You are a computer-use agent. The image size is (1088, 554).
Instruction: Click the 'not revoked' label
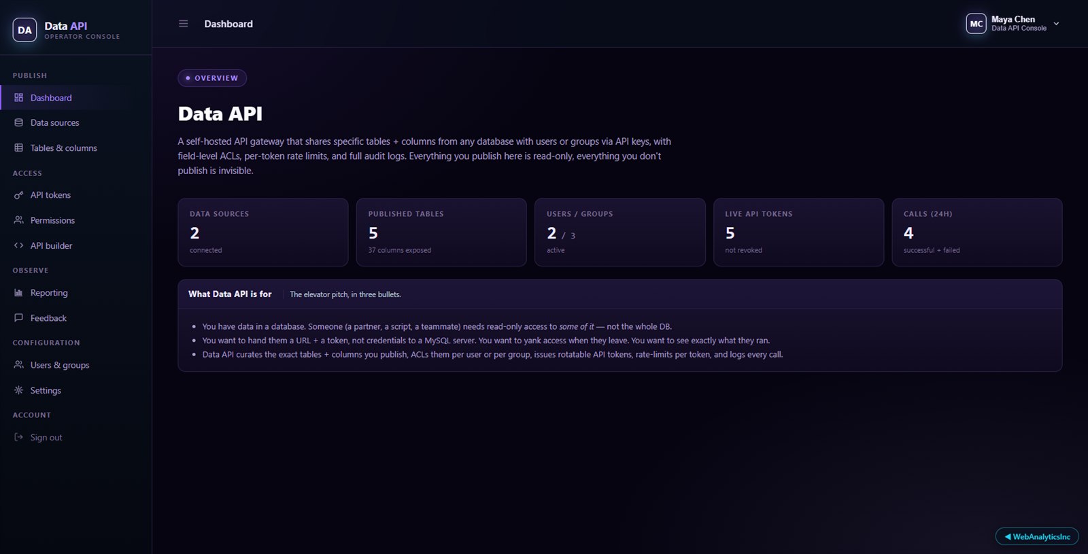[743, 250]
